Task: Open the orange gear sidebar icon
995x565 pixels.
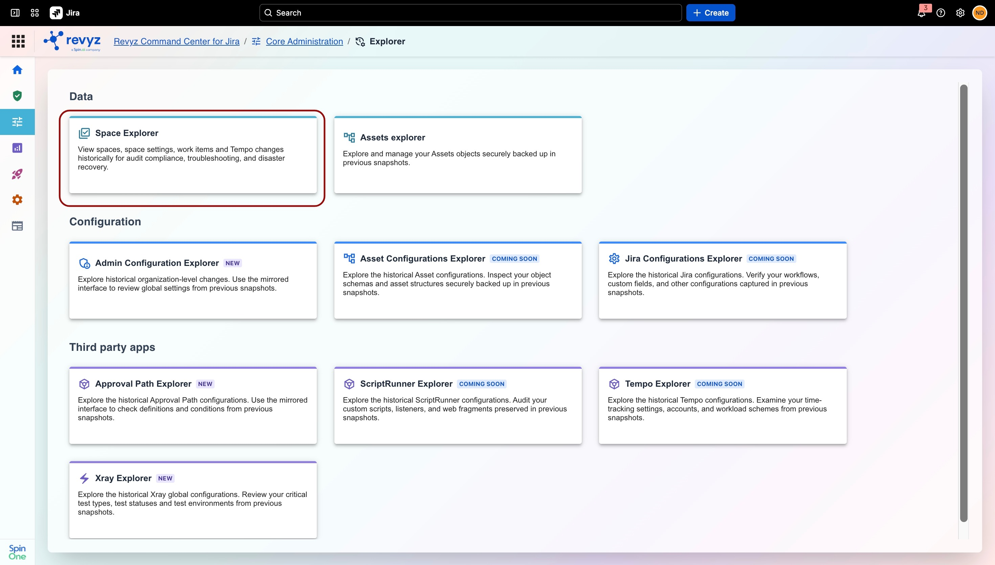Action: click(x=17, y=200)
